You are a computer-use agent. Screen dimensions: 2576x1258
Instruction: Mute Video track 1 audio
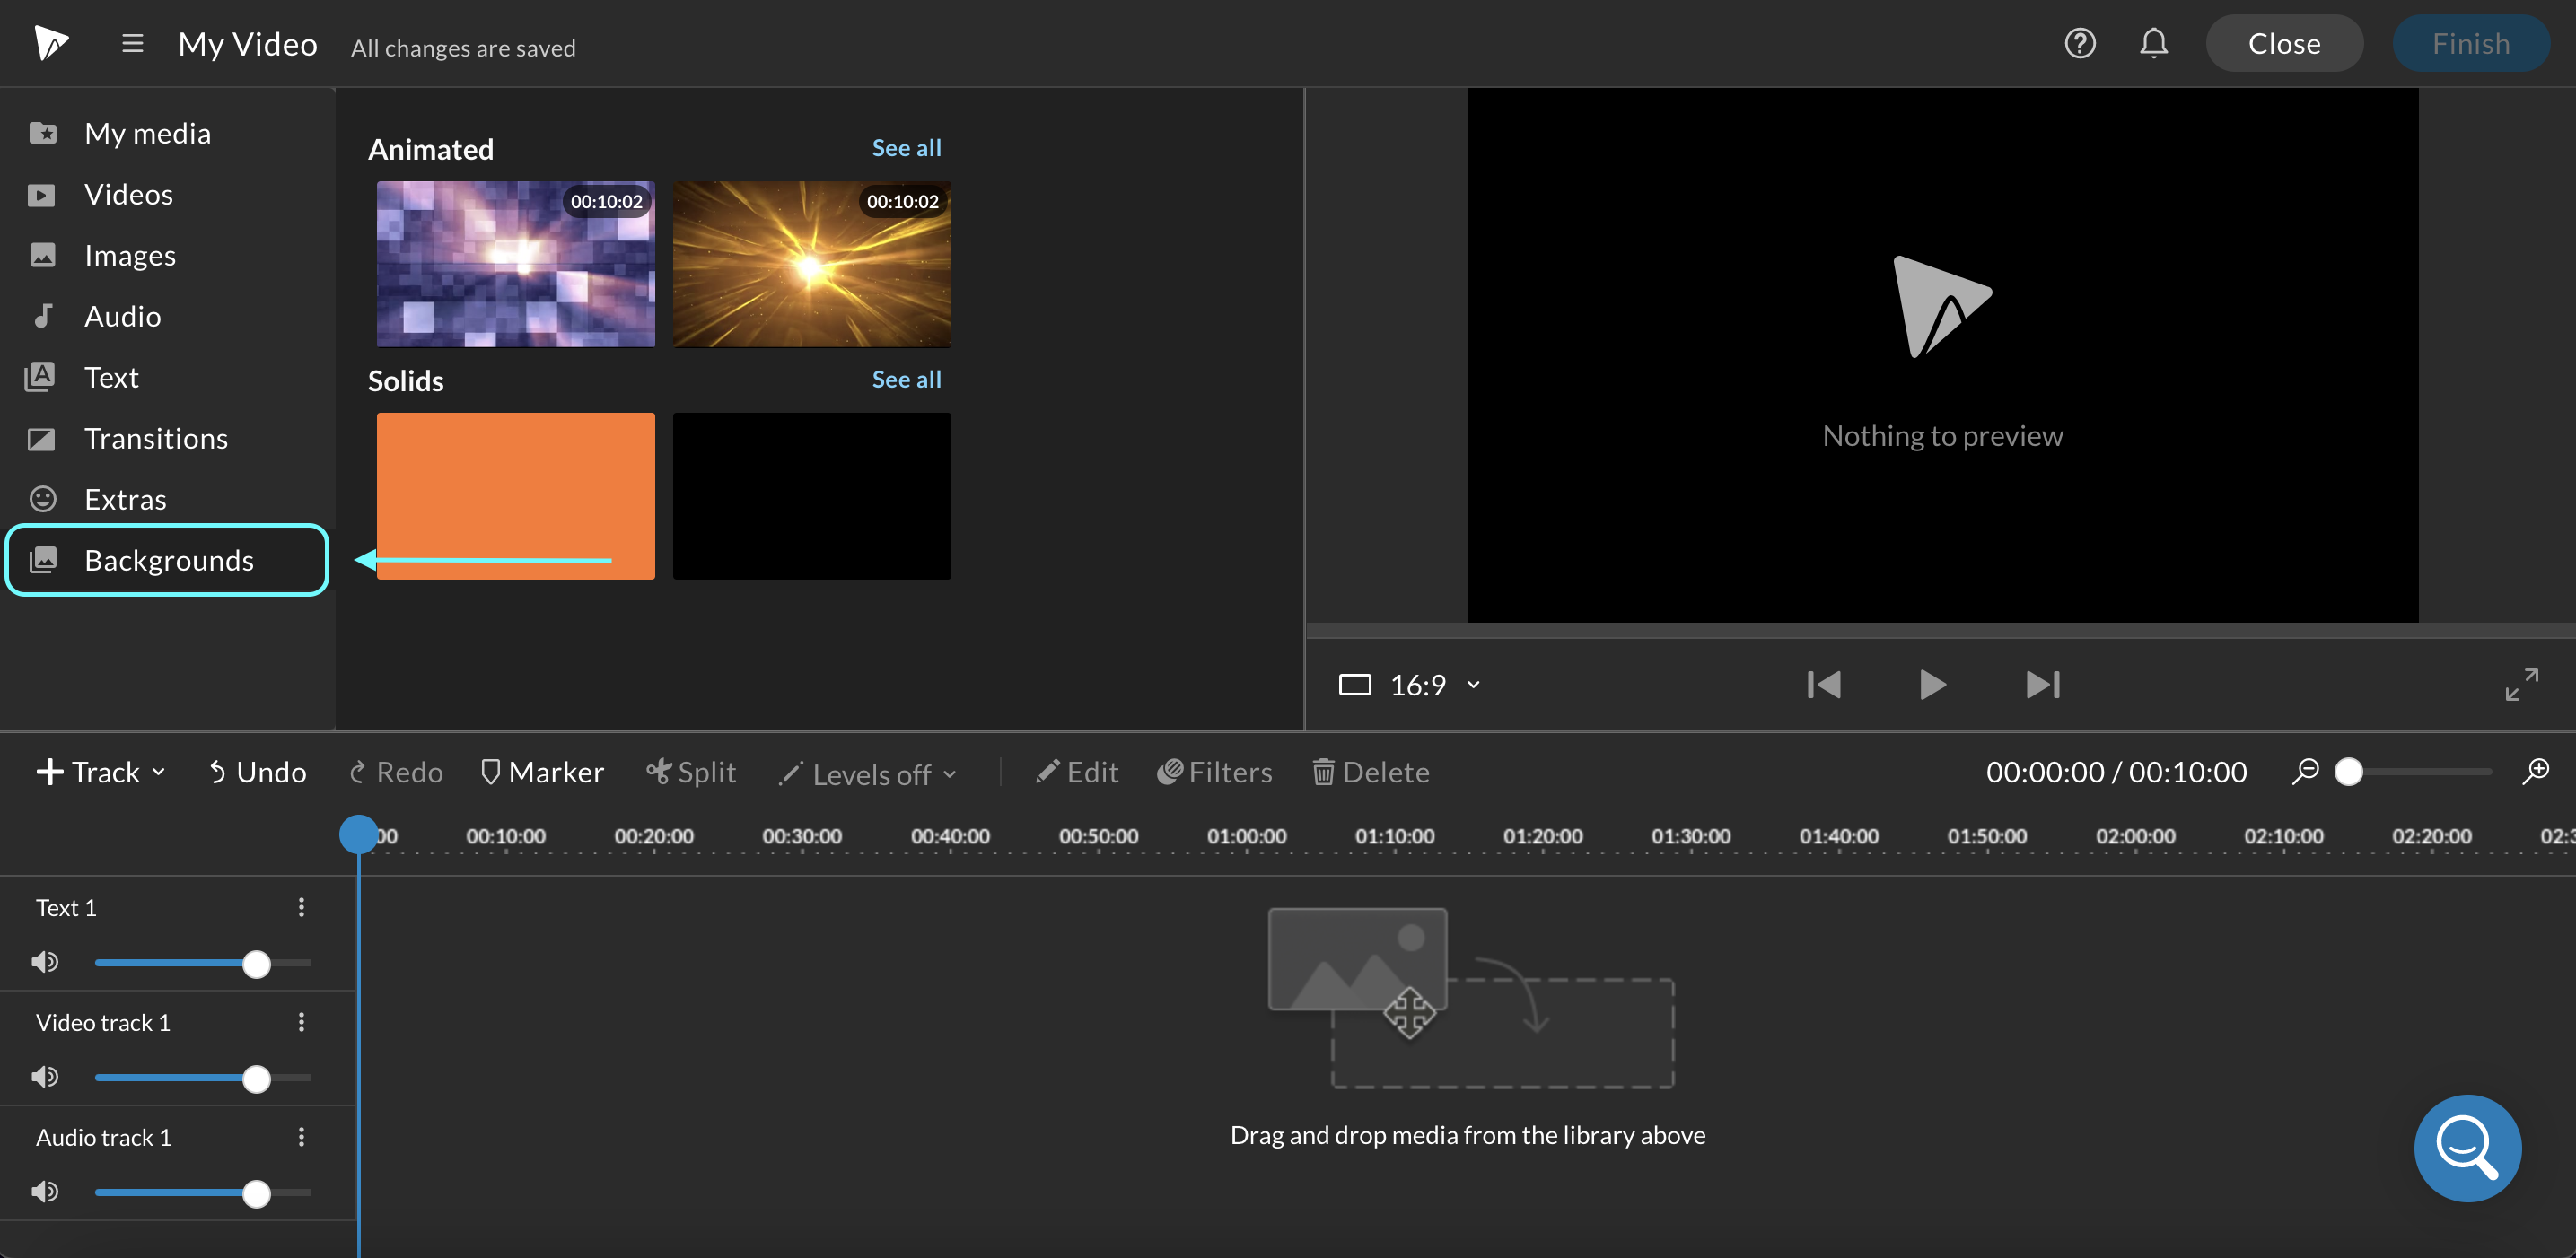[x=45, y=1077]
